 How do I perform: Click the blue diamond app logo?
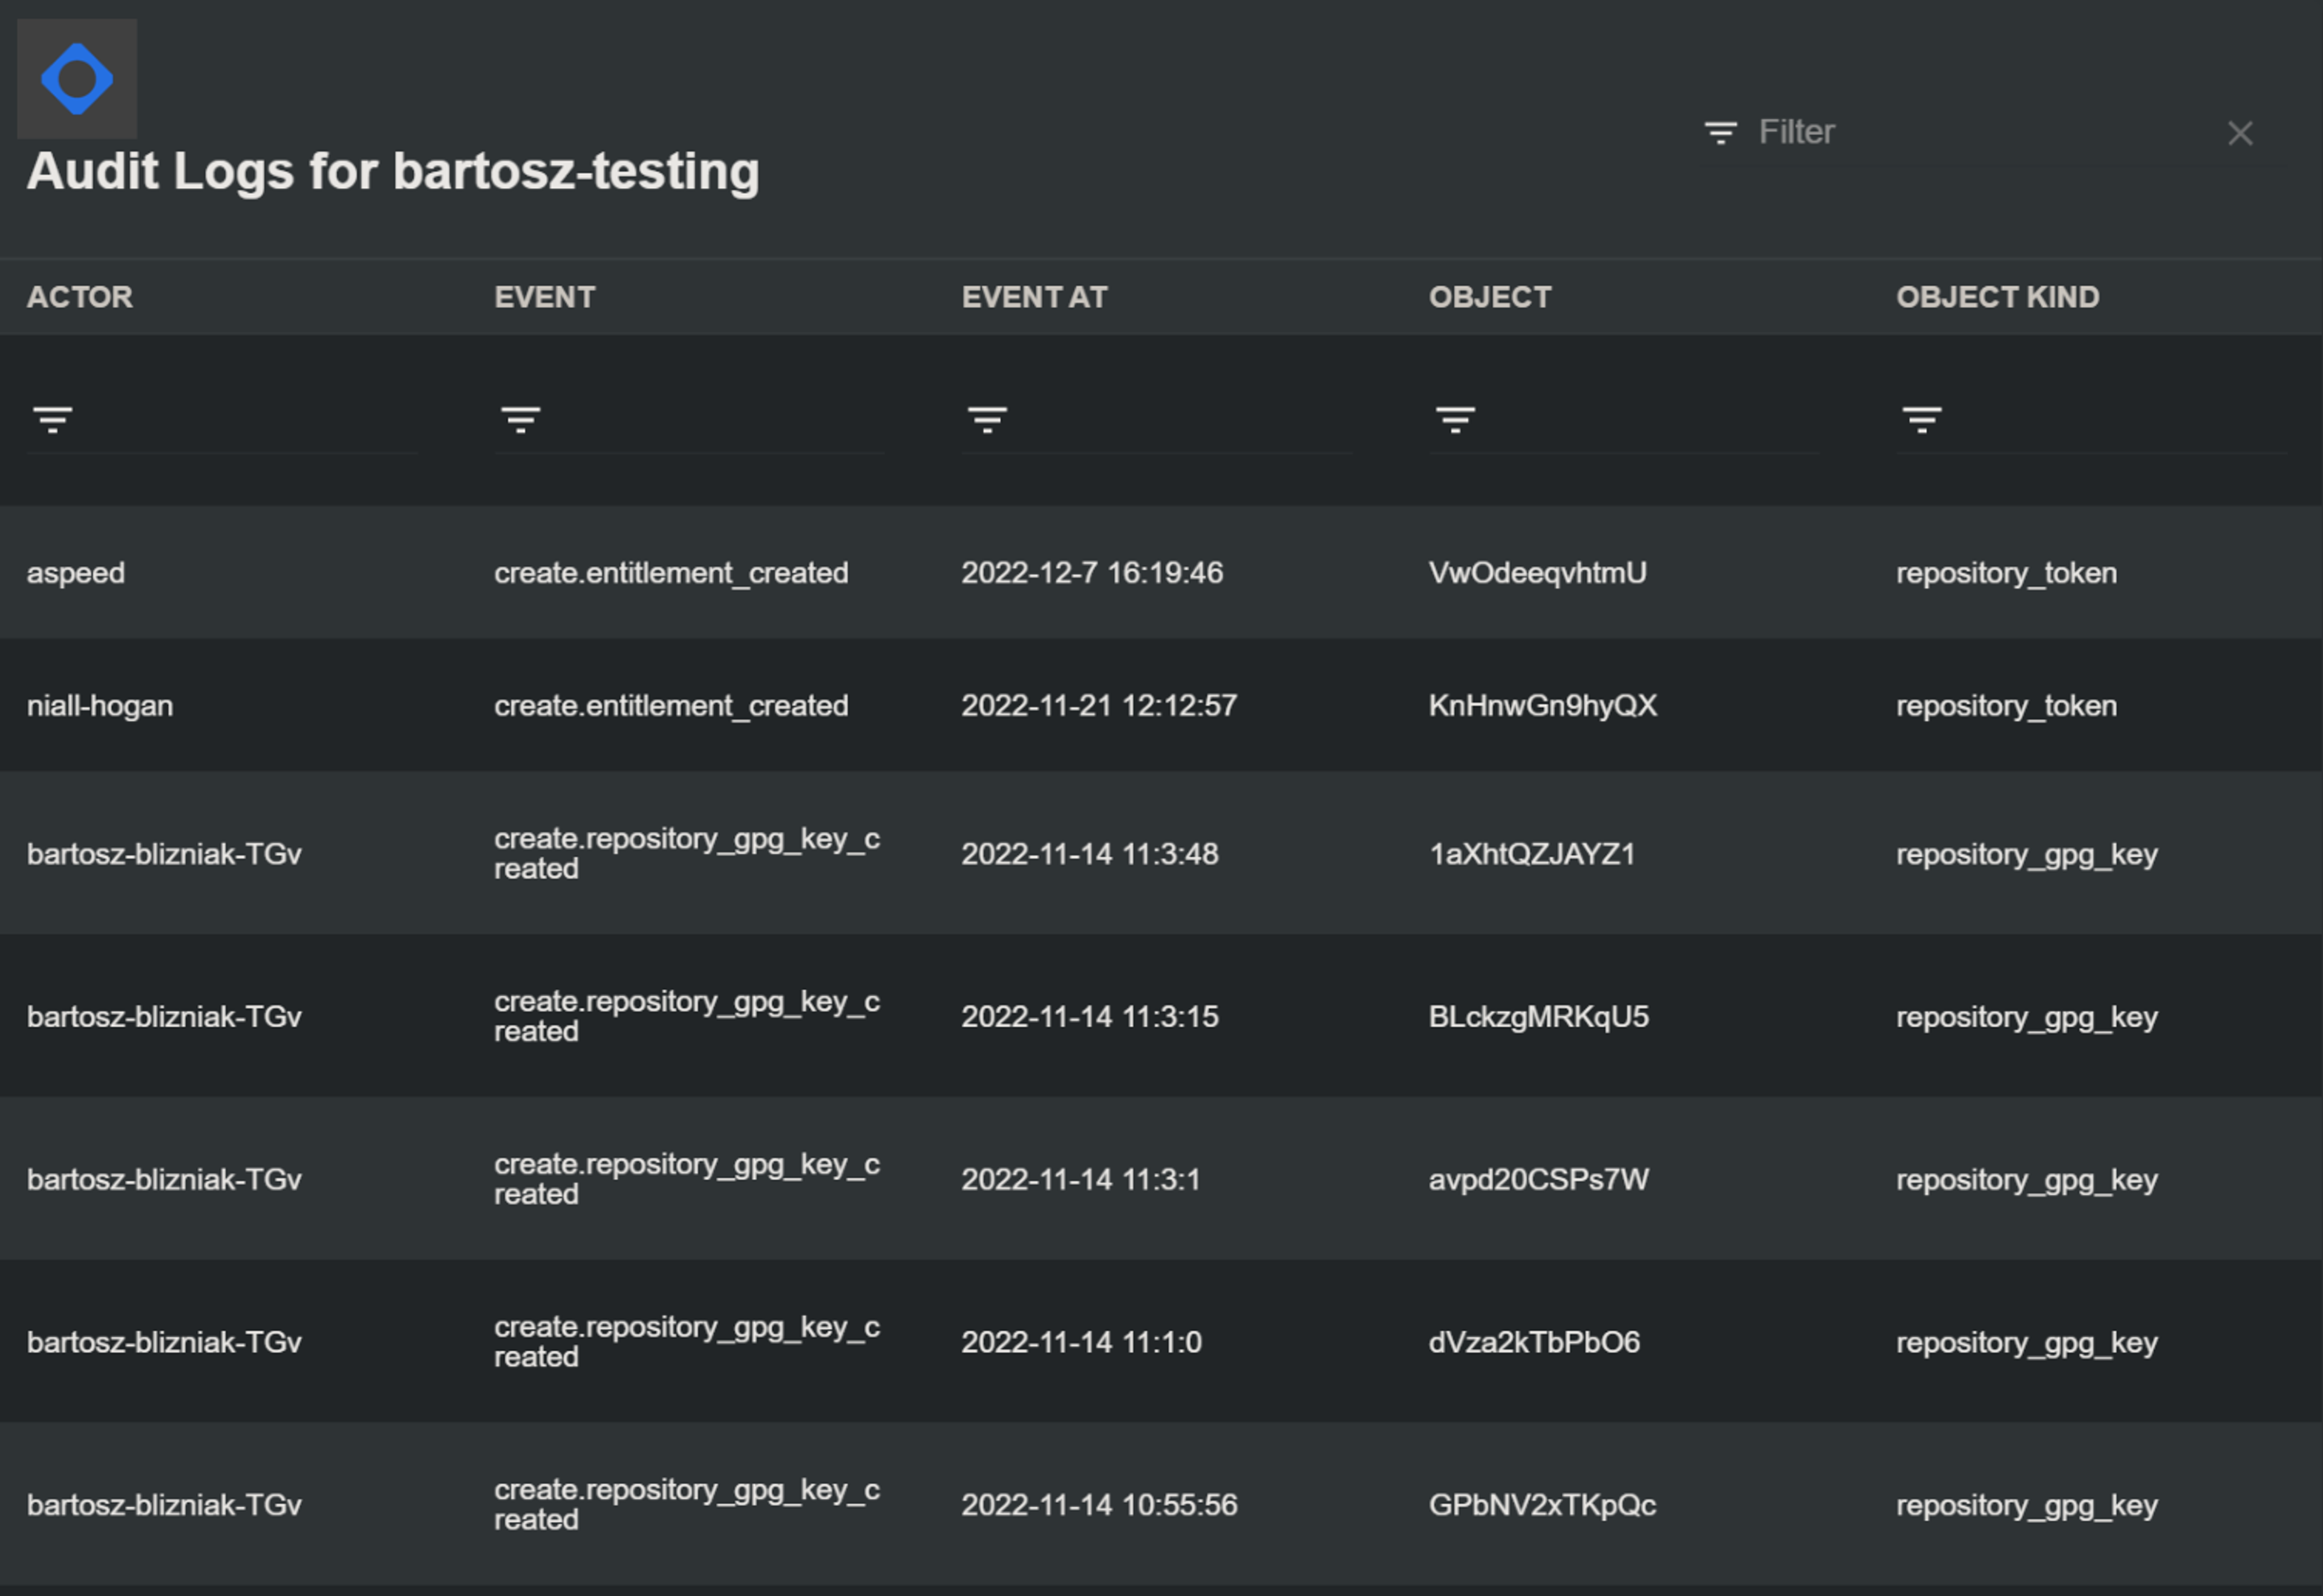[77, 78]
